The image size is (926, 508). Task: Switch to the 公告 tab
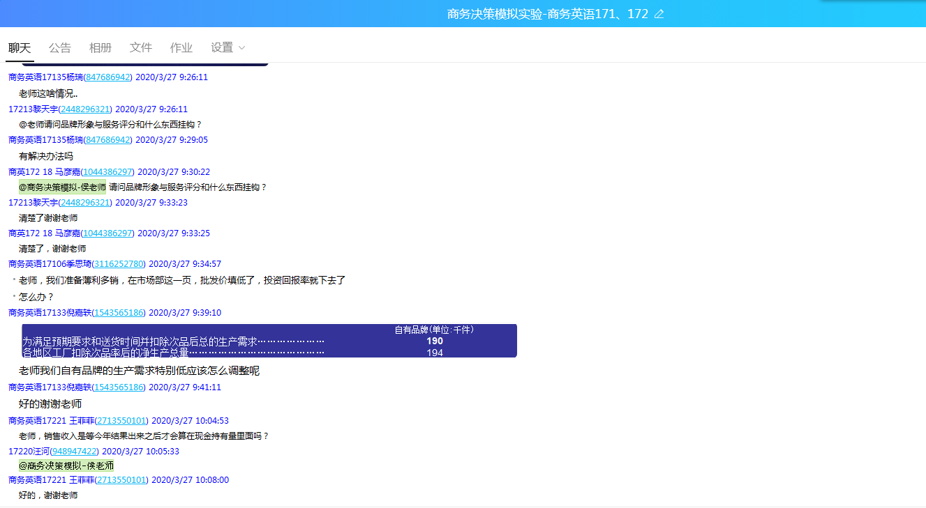click(60, 47)
